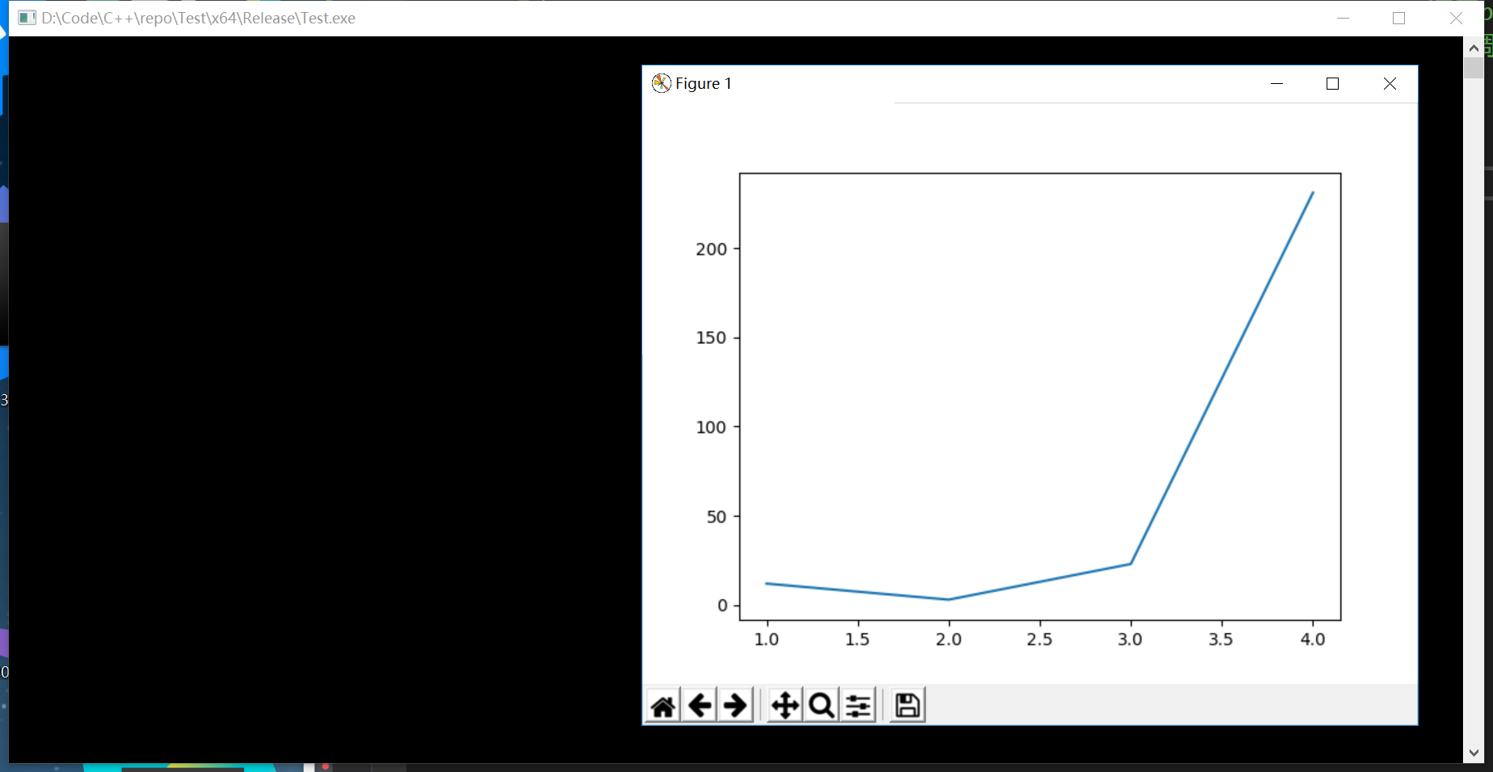Select the zoom-to-rectangle magnifier tool

click(x=821, y=704)
